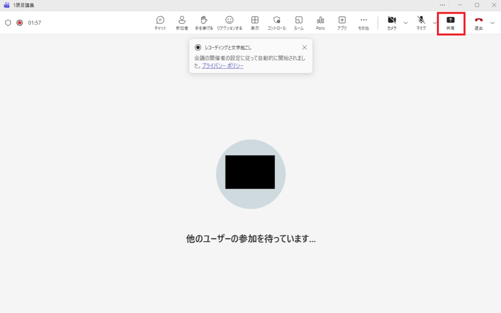This screenshot has width=501, height=313.
Task: Open the dropdown next to 退出
Action: point(492,22)
